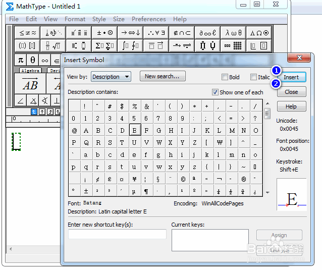Viewport: 322px width, 270px height.
Task: Open the Size menu
Action: pos(119,19)
